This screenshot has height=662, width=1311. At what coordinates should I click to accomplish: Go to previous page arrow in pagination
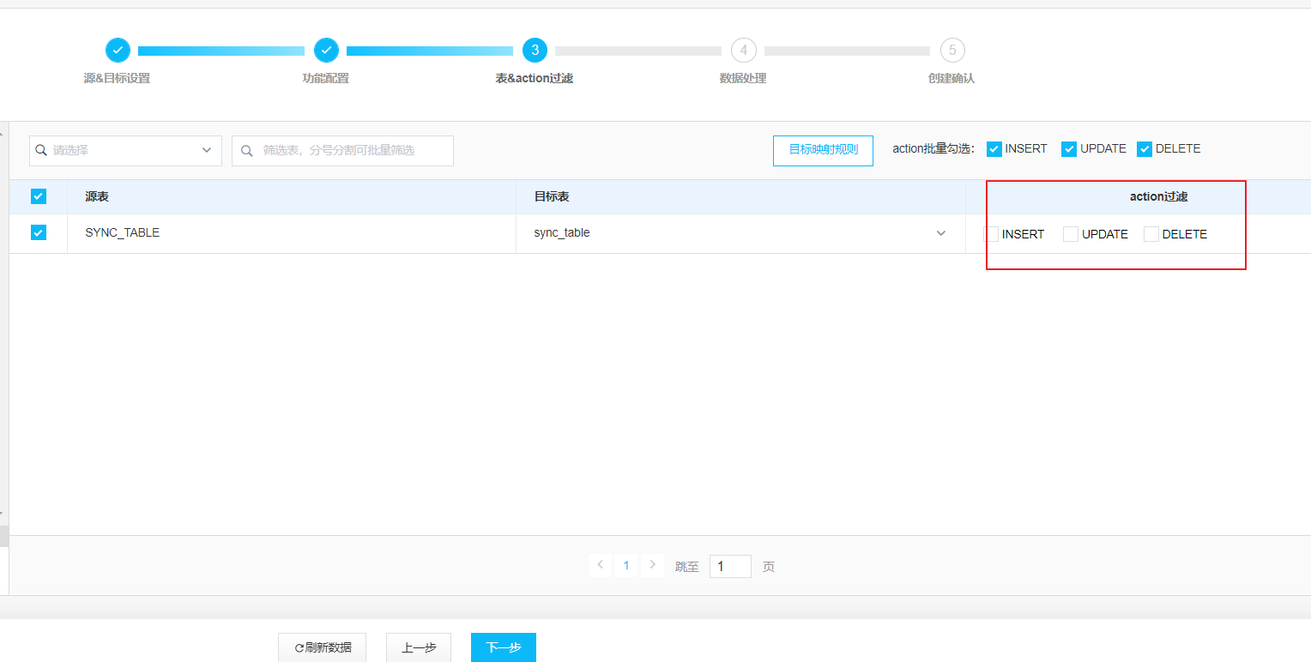[x=600, y=565]
